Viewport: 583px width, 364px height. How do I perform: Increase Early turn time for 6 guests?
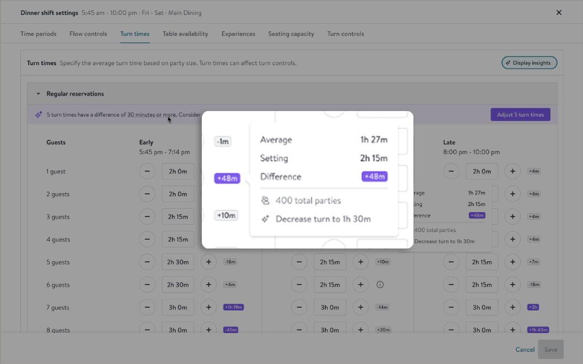click(208, 284)
